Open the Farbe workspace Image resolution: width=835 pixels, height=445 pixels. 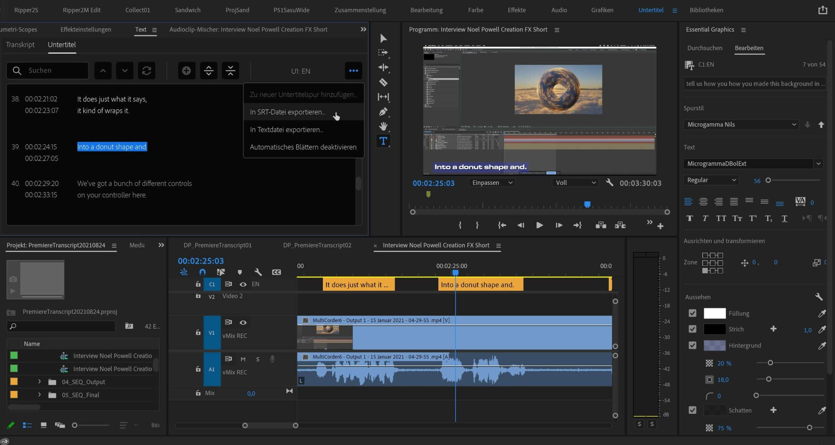click(475, 10)
